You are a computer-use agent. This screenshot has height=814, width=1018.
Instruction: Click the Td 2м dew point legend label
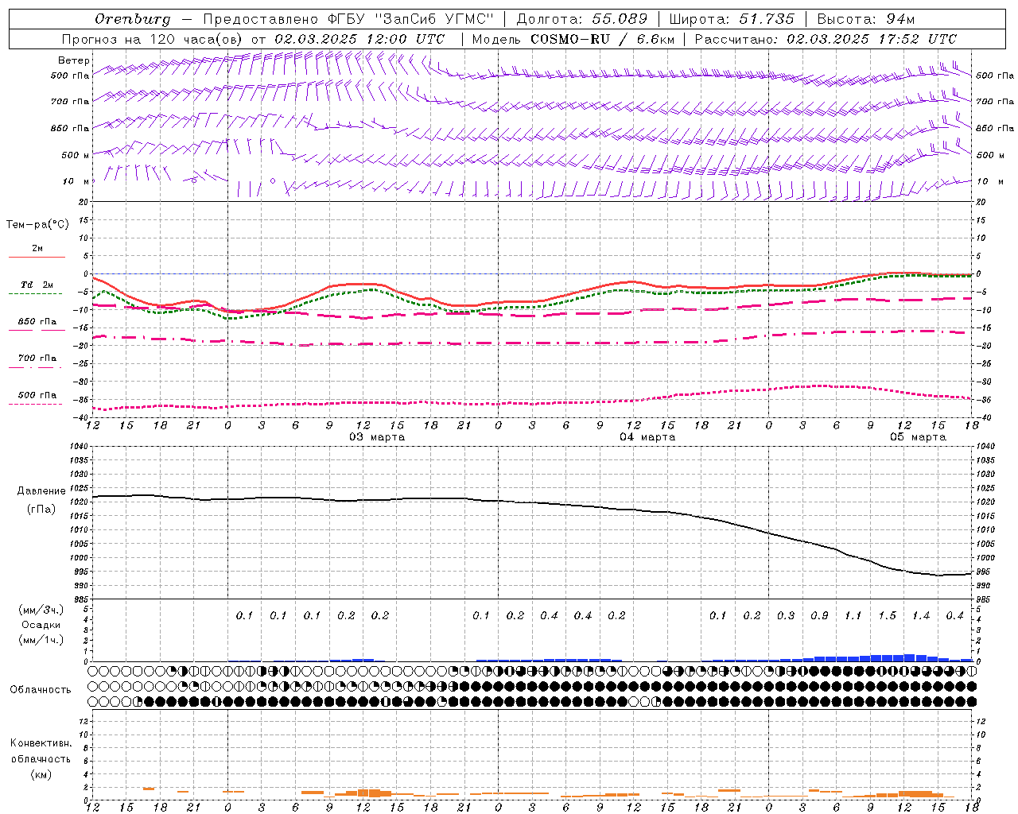pos(37,285)
